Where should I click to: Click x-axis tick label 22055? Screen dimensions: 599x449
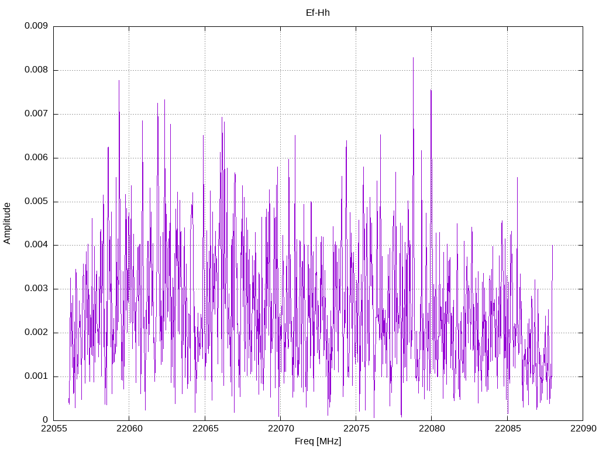pyautogui.click(x=53, y=429)
